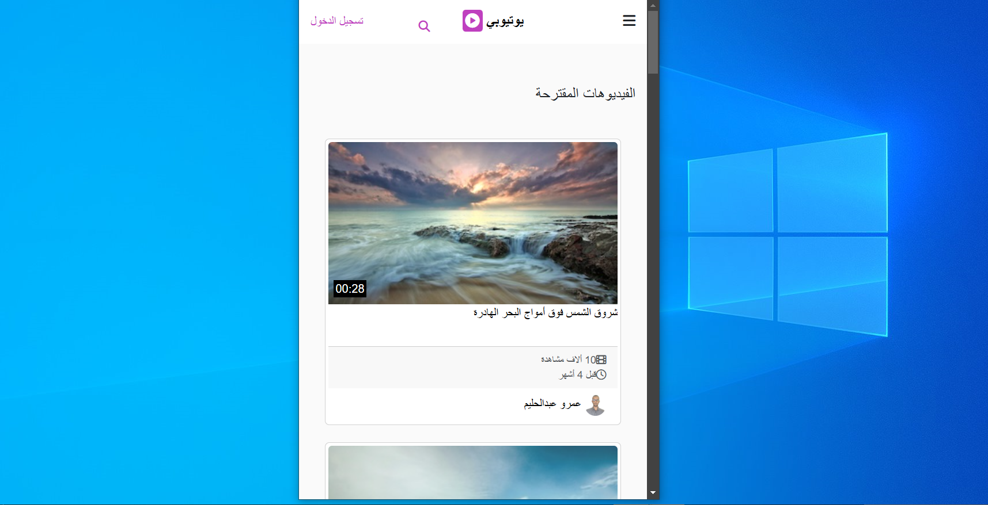Click the film views icon

601,359
